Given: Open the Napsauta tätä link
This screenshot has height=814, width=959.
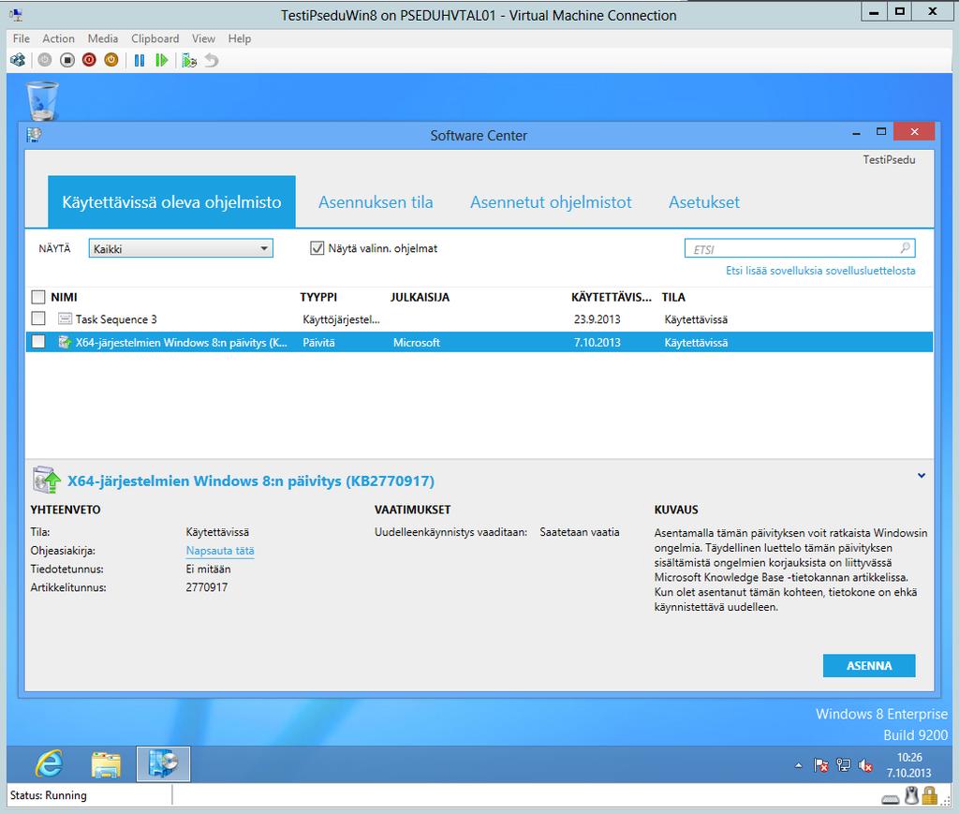Looking at the screenshot, I should coord(220,551).
